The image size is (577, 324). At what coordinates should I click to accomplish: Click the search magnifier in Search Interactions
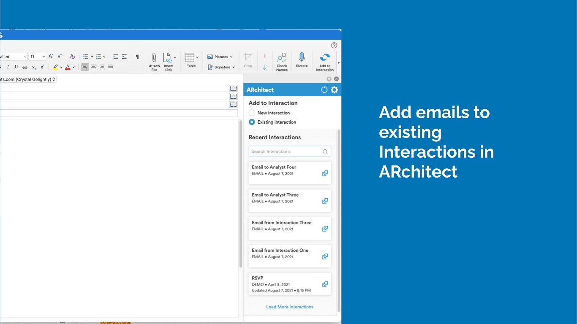click(x=325, y=151)
